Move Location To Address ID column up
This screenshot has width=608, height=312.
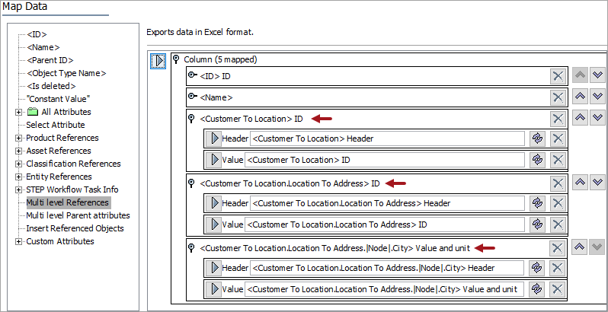580,183
